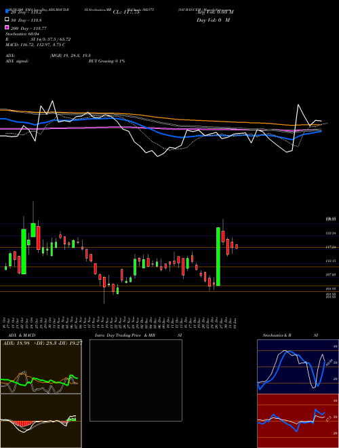Click the last red candle on the chart

click(237, 246)
